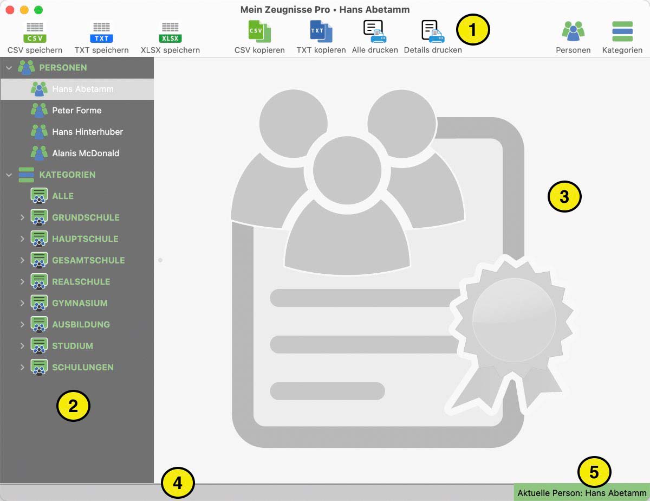Print everything with Alle drucken

click(x=374, y=31)
